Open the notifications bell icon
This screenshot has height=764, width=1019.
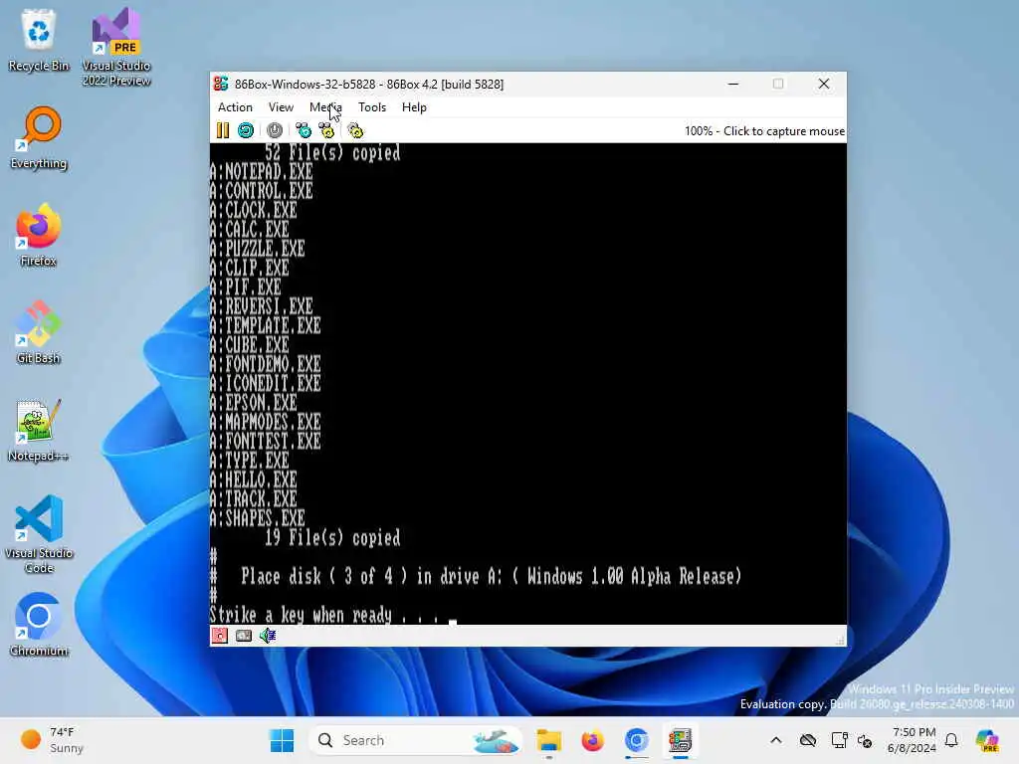pyautogui.click(x=951, y=740)
